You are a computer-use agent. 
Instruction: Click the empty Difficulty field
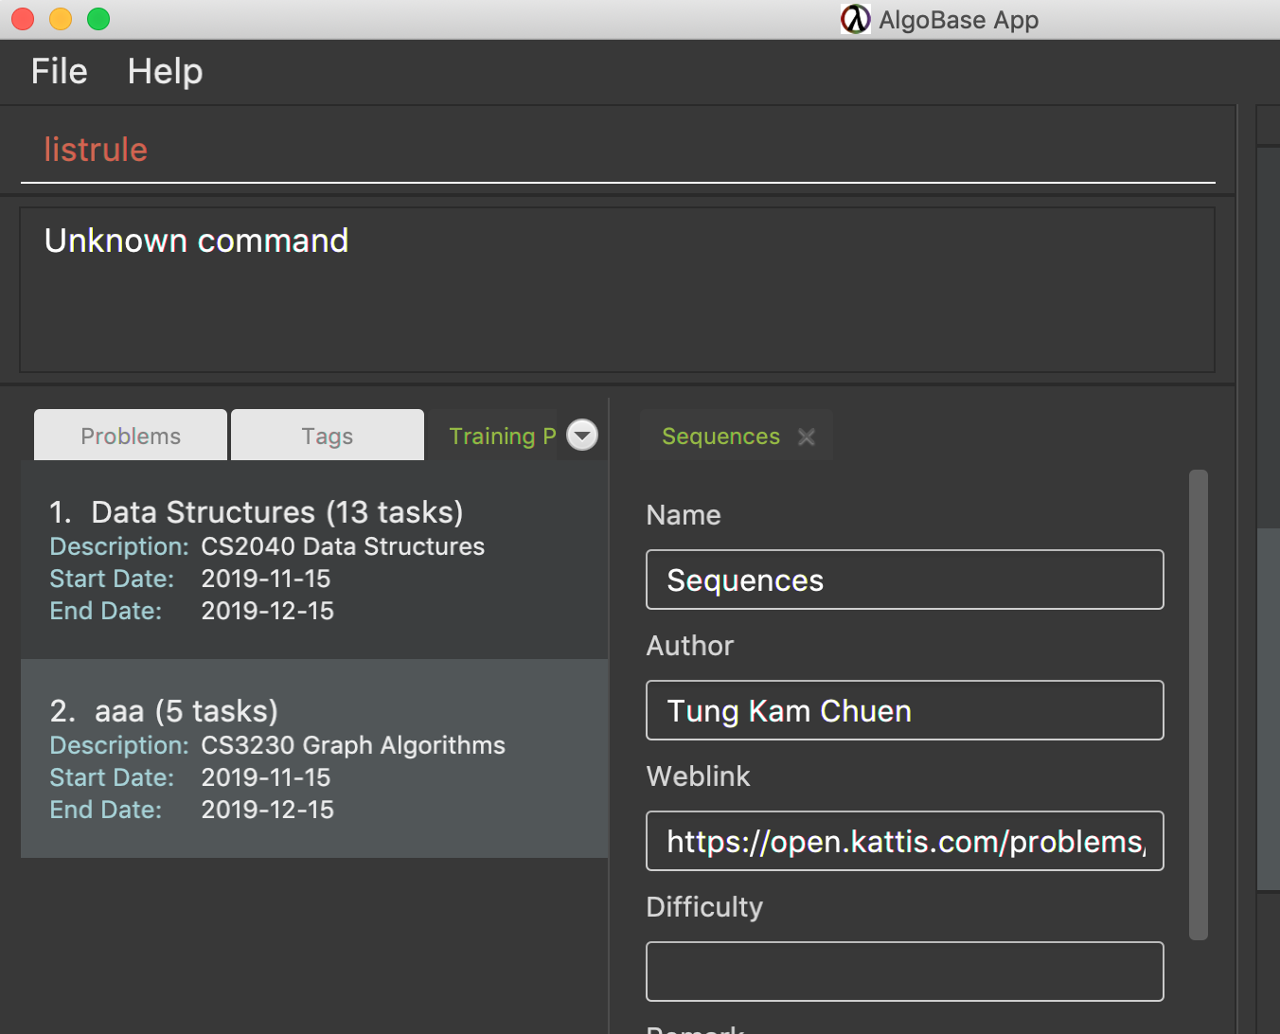(x=905, y=972)
